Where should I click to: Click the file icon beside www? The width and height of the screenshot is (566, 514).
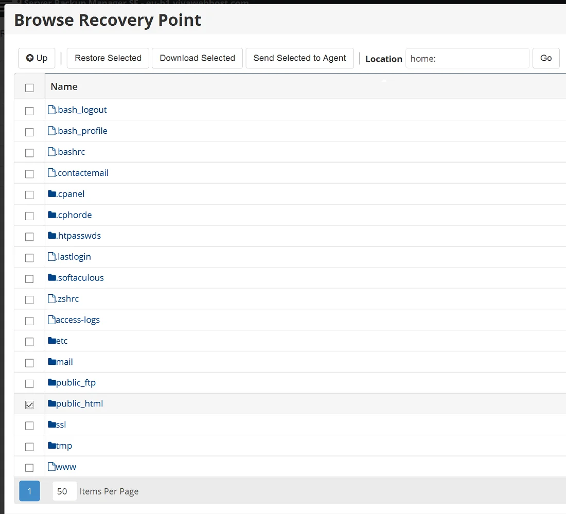click(50, 466)
